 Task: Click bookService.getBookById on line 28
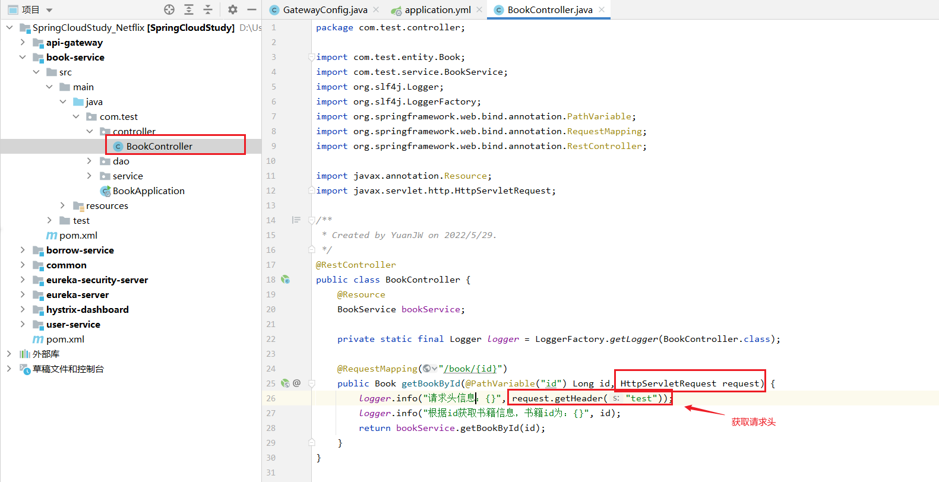(468, 428)
